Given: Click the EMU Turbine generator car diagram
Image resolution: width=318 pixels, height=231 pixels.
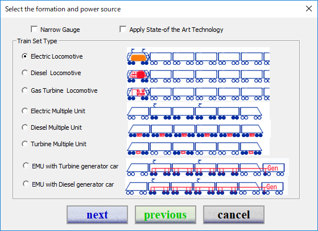Looking at the screenshot, I should click(x=208, y=167).
